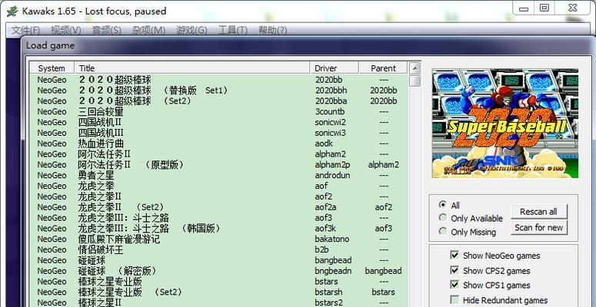Viewport: 596px width, 307px height.
Task: Select the All radio button
Action: point(442,205)
